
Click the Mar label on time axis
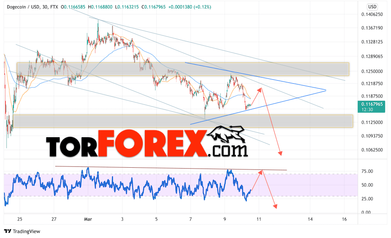tap(88, 219)
